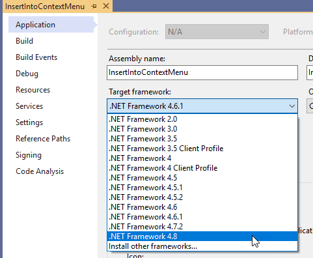Collapse the Target framework combo box
The height and width of the screenshot is (258, 313).
tap(202, 106)
